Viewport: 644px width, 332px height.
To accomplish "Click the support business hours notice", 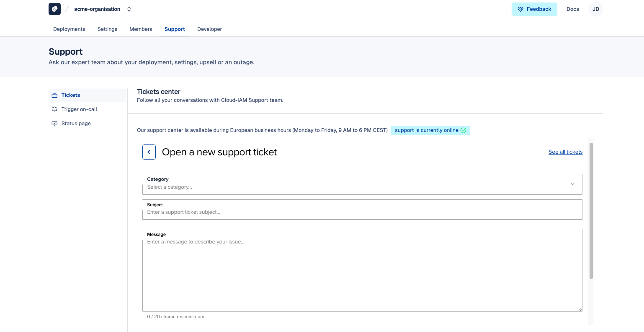I will click(262, 130).
